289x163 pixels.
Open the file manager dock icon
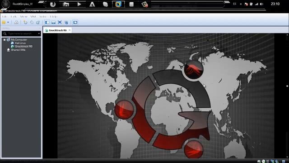click(66, 4)
